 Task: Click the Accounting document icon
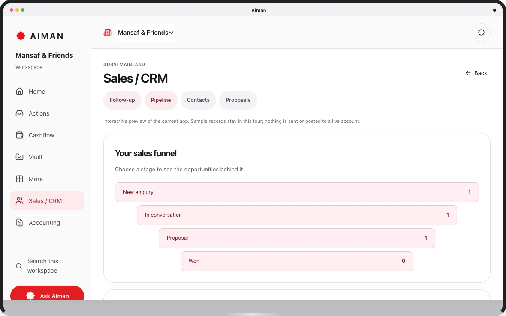[x=19, y=223]
